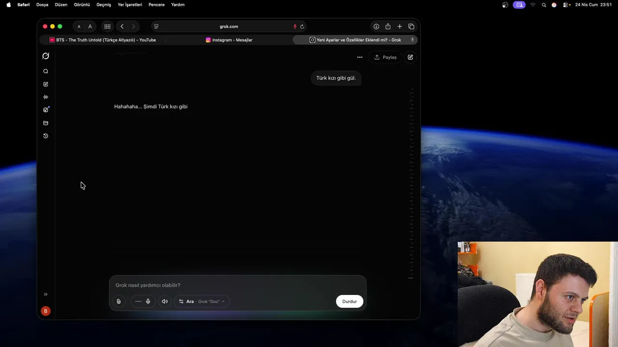Open the Apple menu

(x=9, y=5)
